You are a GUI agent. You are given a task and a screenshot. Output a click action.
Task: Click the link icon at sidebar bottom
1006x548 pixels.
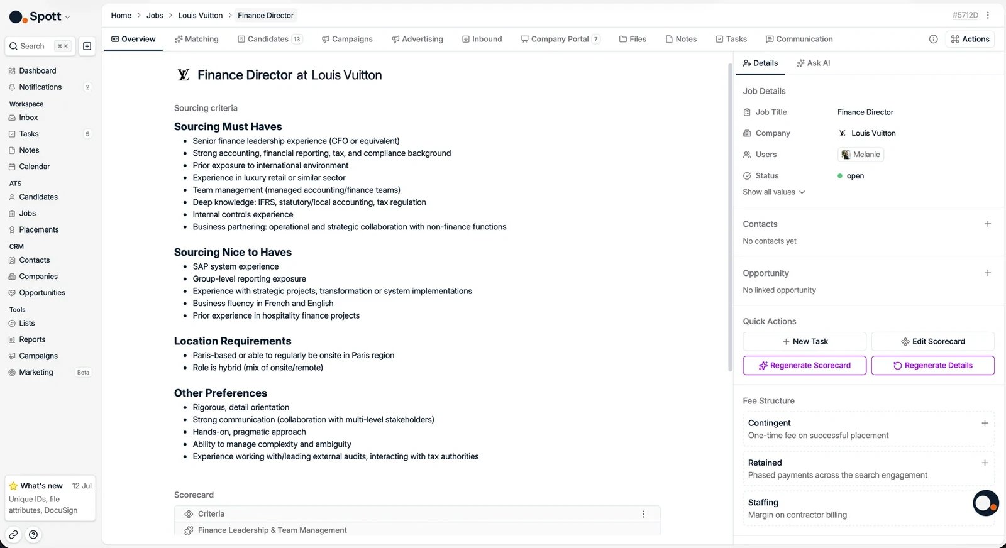click(x=13, y=535)
